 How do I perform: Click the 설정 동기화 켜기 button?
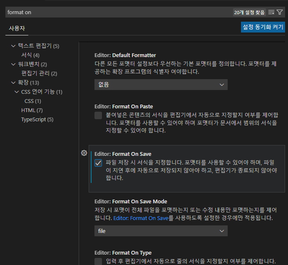[263, 27]
